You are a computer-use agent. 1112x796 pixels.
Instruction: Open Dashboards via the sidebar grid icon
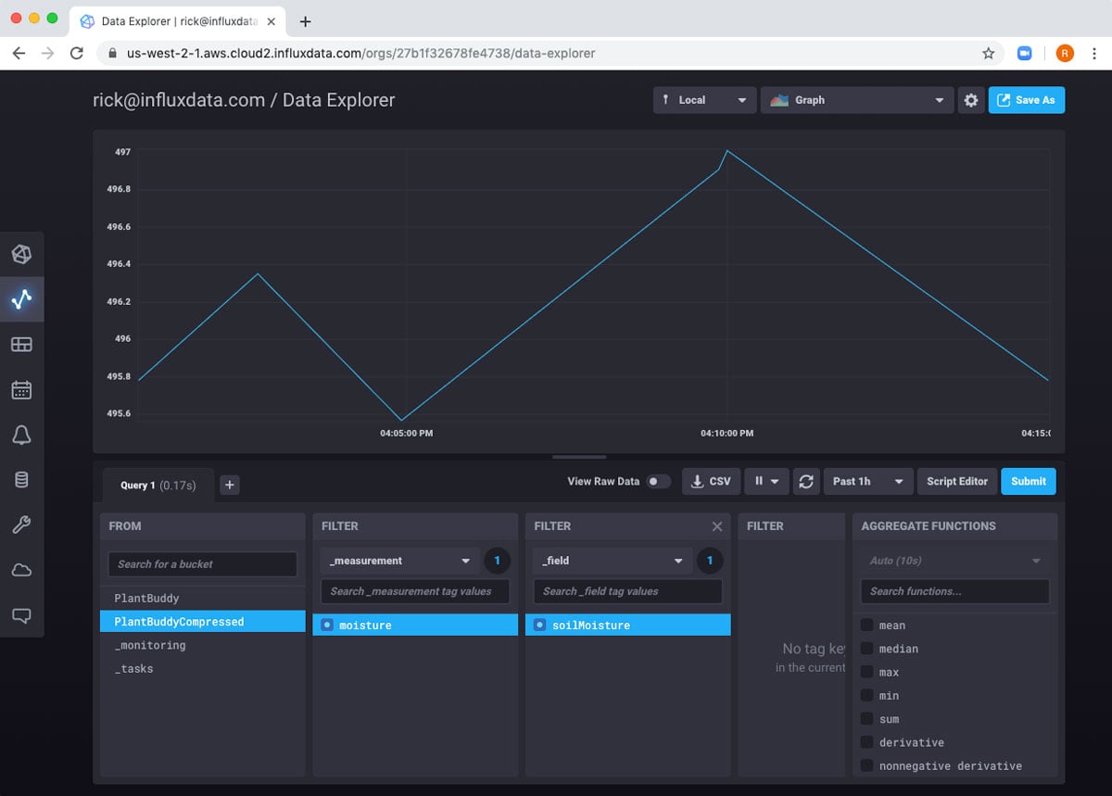click(21, 344)
